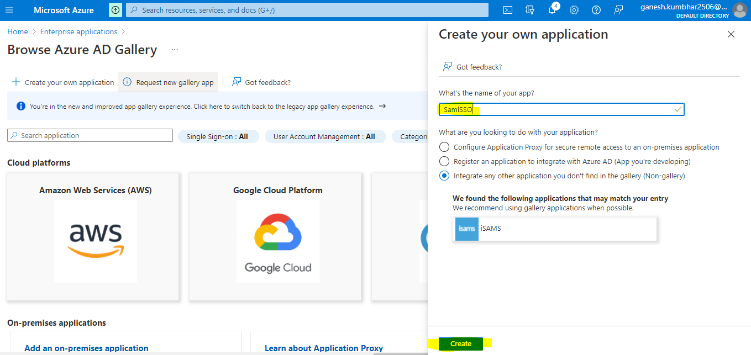Viewport: 751px width, 355px height.
Task: Open Add an on-premises application link
Action: pos(86,348)
